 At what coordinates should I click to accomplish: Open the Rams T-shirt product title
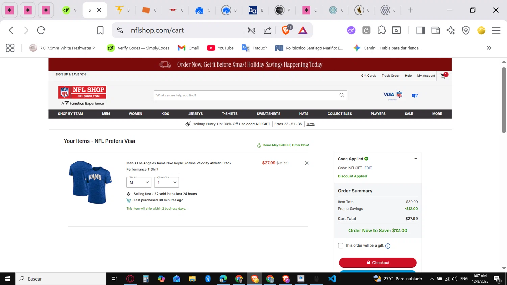coord(179,166)
